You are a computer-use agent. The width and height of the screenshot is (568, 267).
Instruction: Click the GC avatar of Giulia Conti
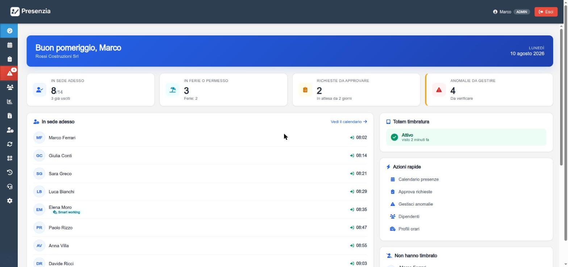[39, 156]
